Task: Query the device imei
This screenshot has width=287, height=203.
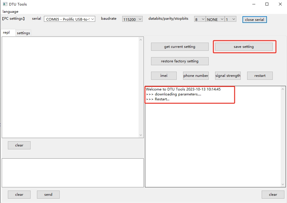Action: click(x=164, y=76)
